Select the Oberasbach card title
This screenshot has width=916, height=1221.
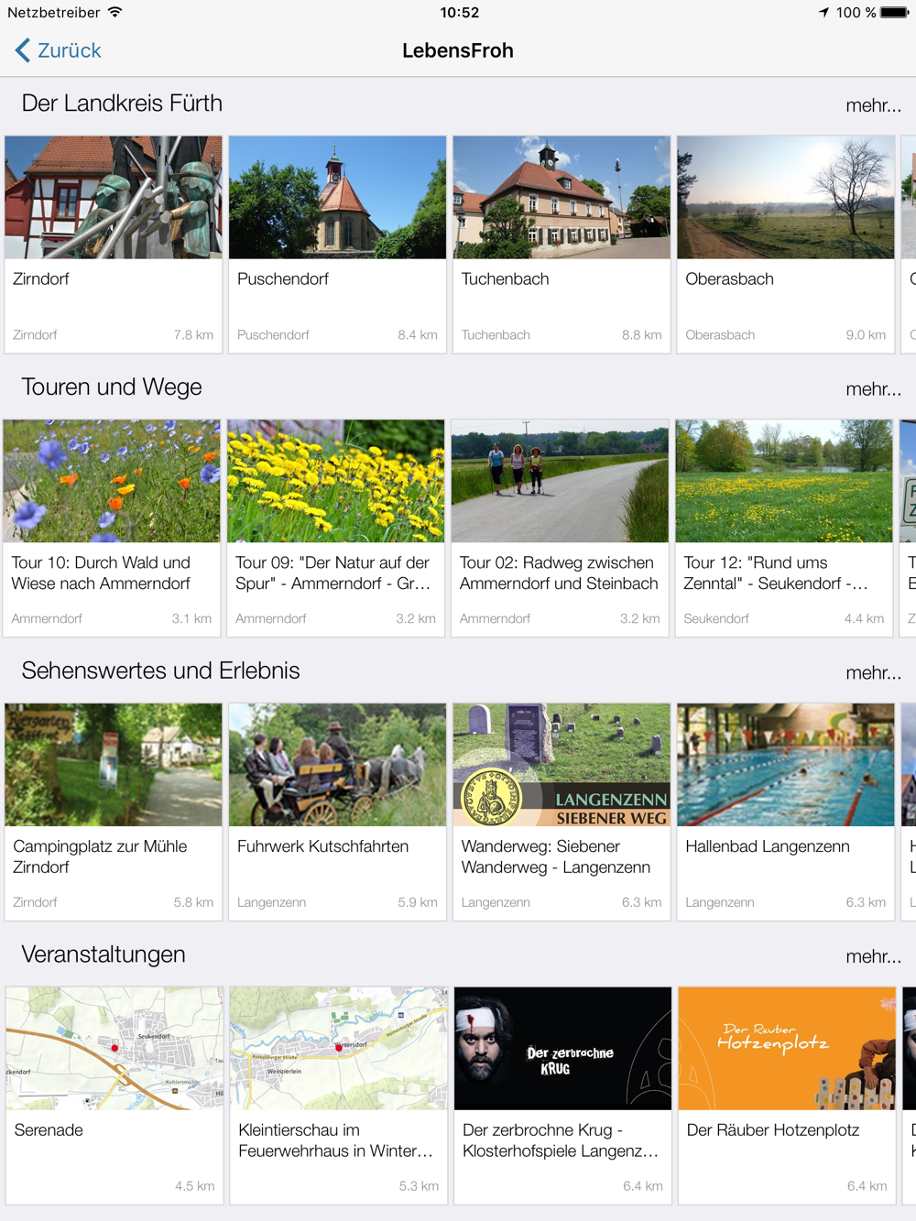coord(729,279)
